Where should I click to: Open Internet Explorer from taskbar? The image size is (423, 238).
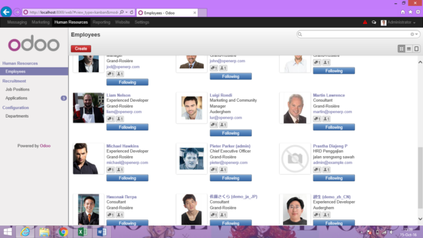25,232
